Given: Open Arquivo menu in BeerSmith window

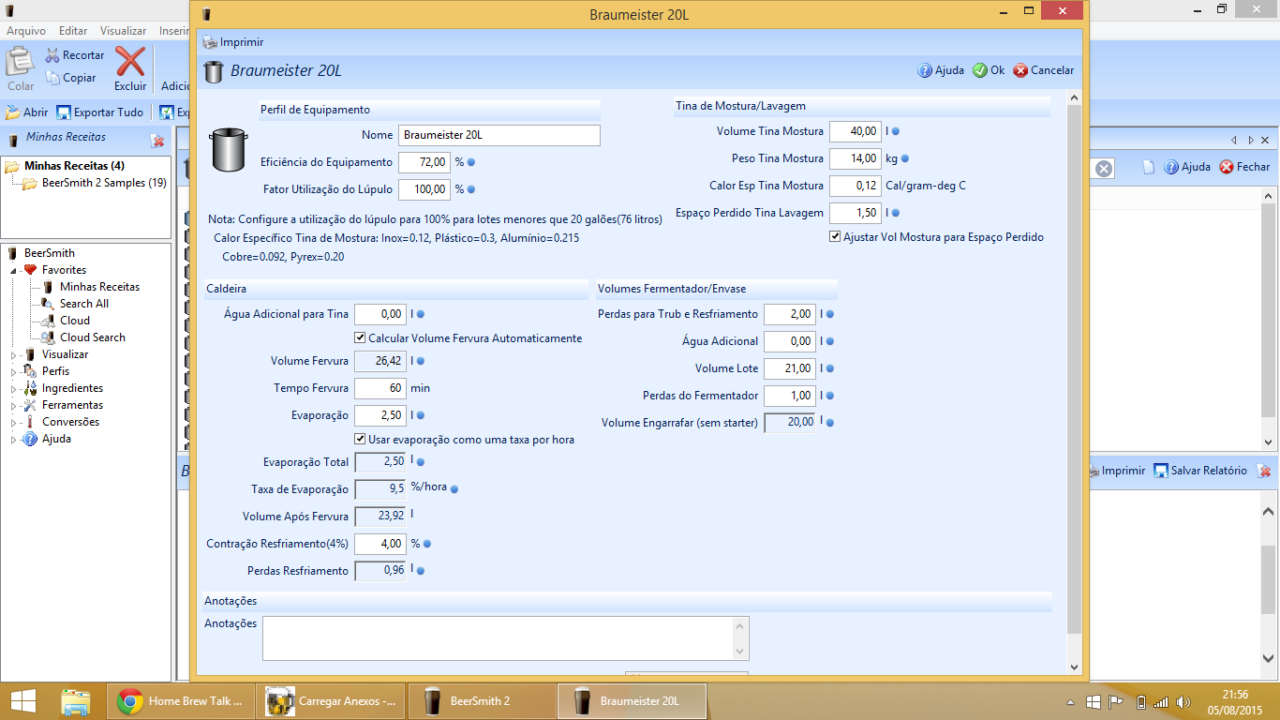Looking at the screenshot, I should pos(26,31).
